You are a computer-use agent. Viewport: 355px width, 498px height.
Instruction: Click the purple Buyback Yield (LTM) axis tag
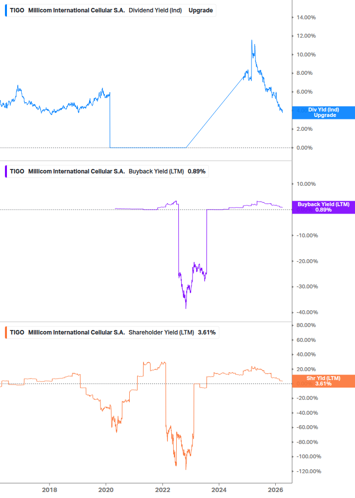click(323, 207)
